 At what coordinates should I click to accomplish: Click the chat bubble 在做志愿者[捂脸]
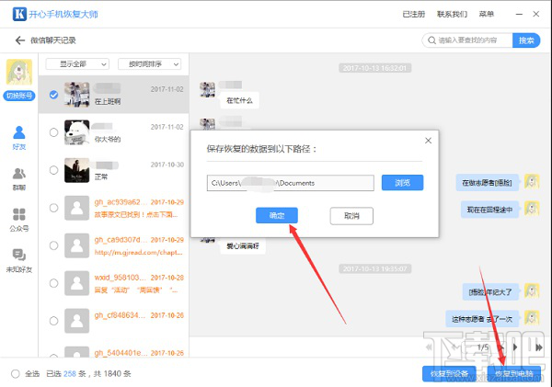488,183
